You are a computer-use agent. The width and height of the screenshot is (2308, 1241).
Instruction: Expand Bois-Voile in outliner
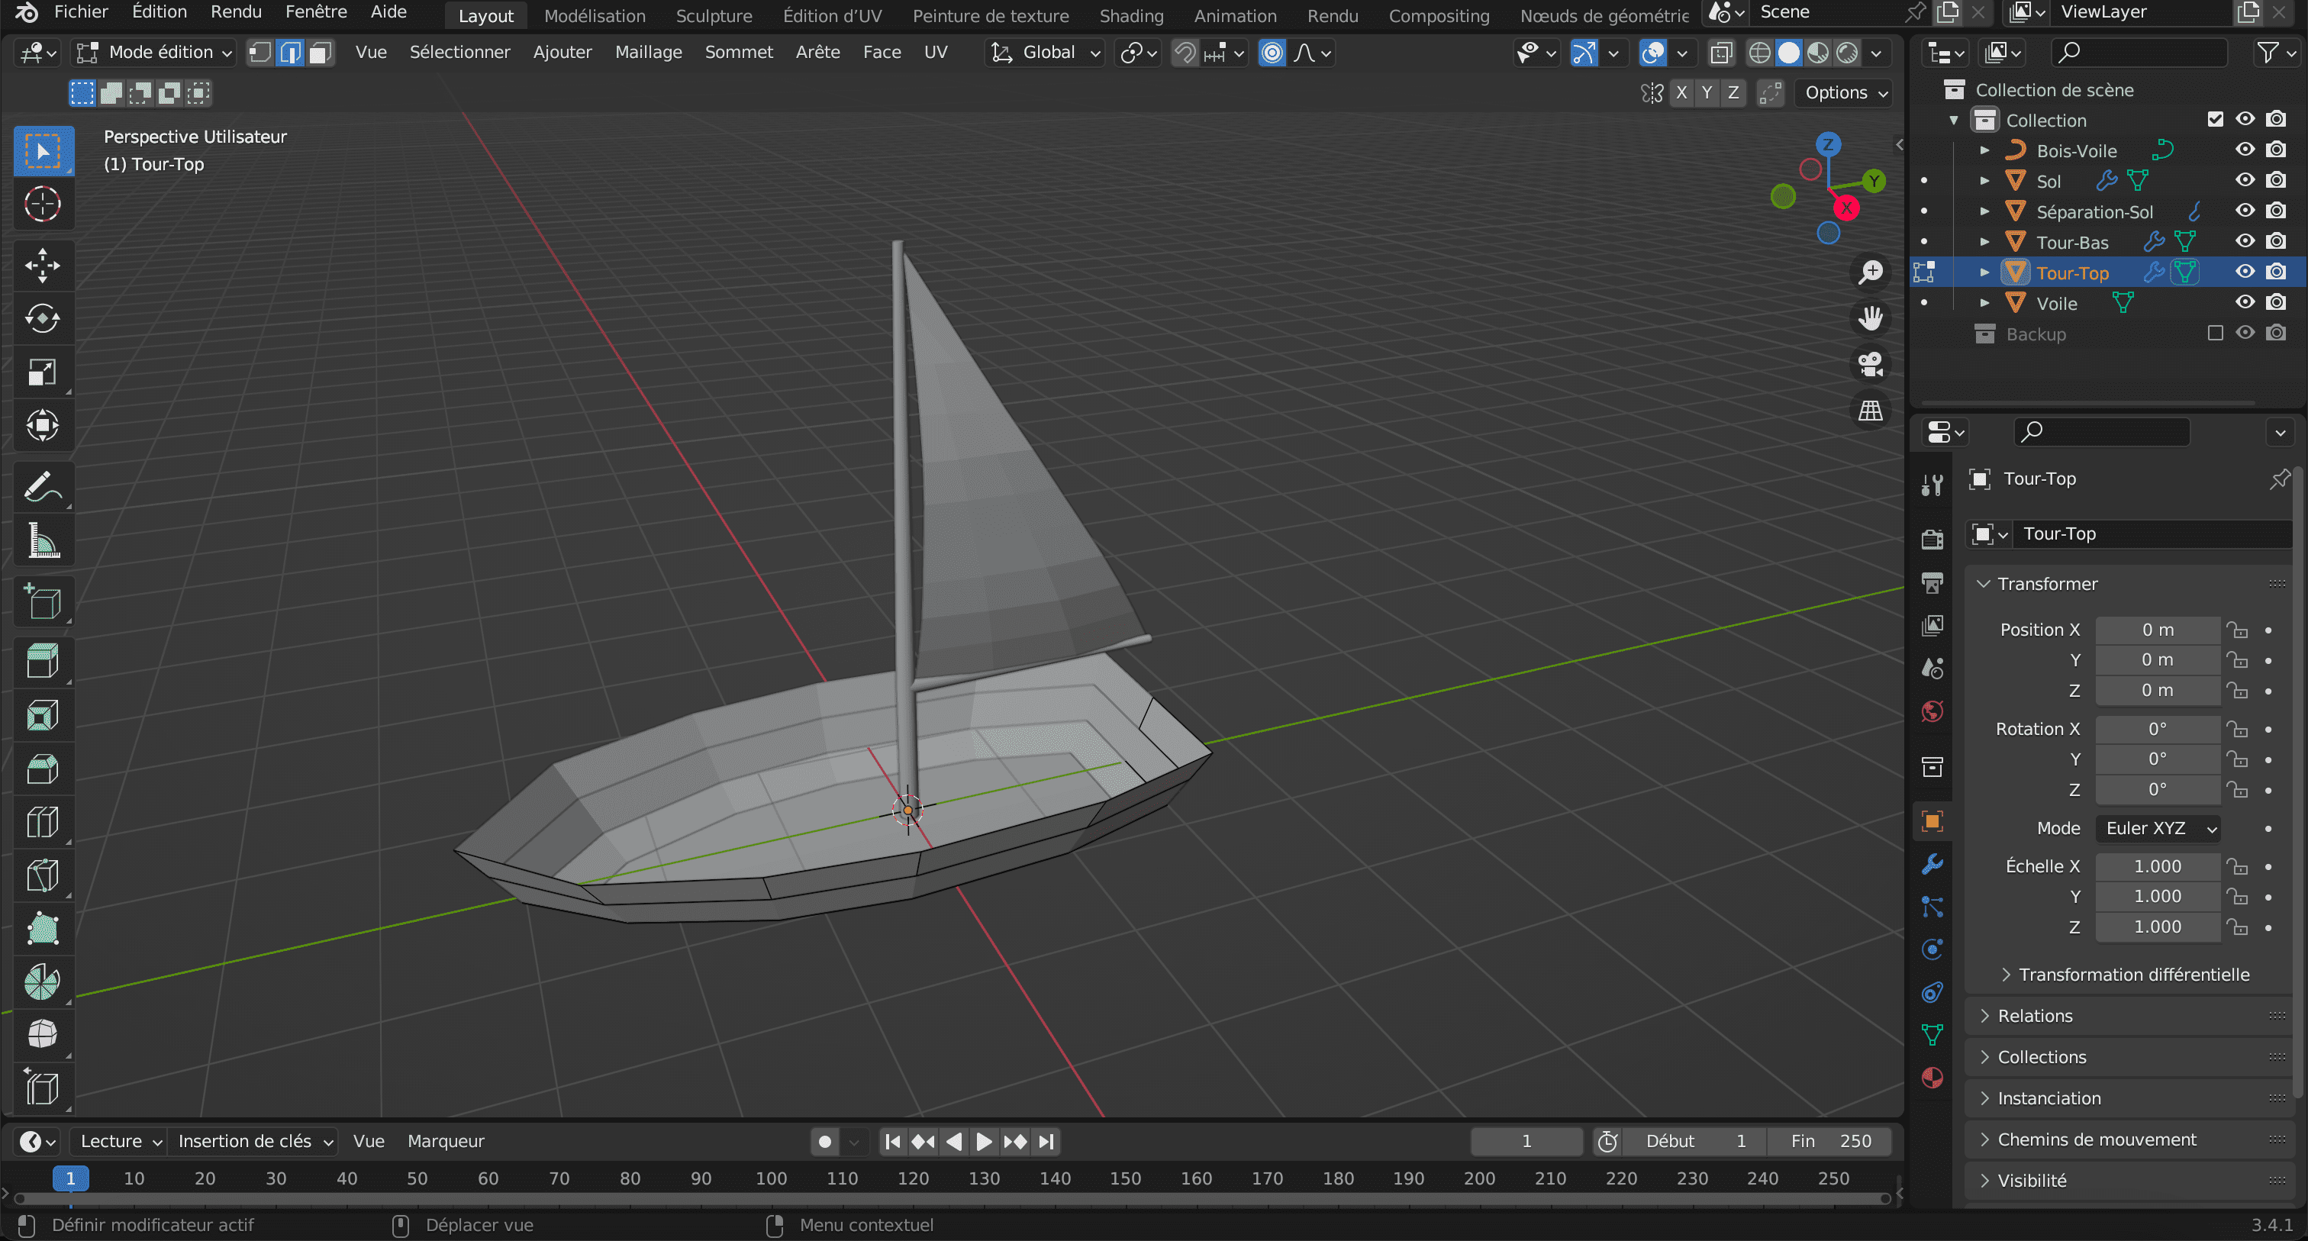click(x=1984, y=150)
